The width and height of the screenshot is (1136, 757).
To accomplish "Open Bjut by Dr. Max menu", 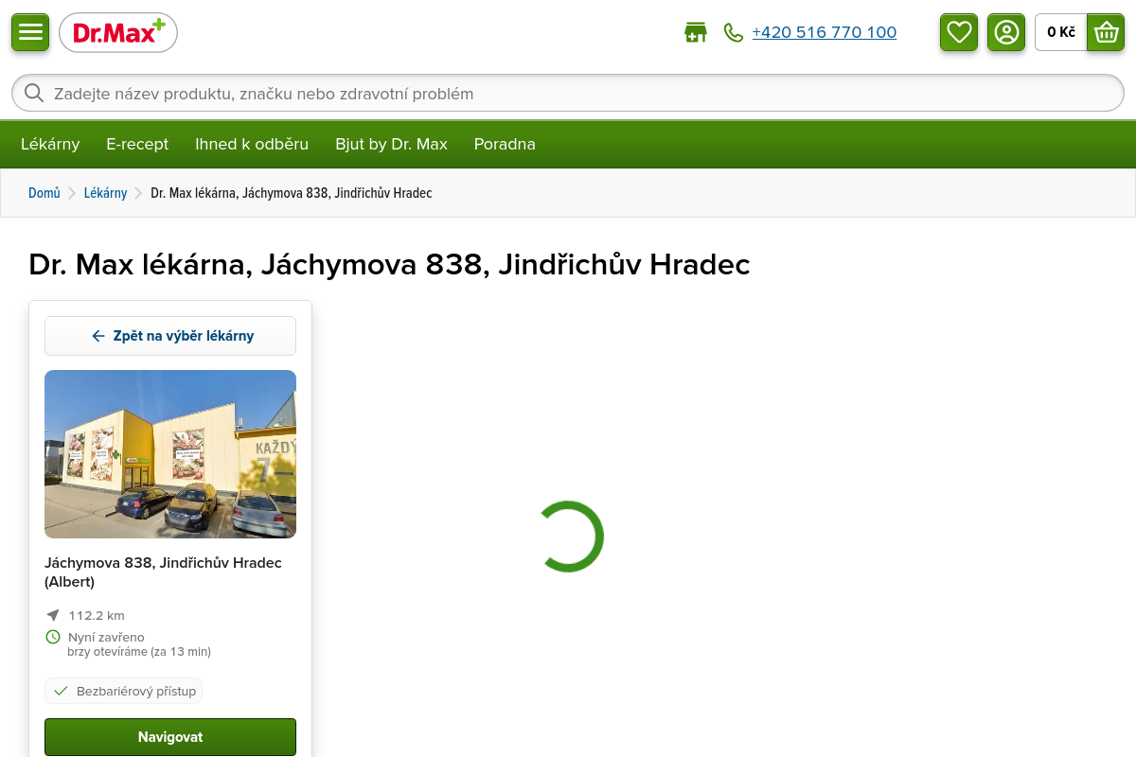I will (391, 144).
